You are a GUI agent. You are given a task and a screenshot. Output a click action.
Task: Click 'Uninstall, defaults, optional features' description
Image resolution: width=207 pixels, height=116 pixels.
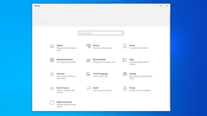(139, 63)
